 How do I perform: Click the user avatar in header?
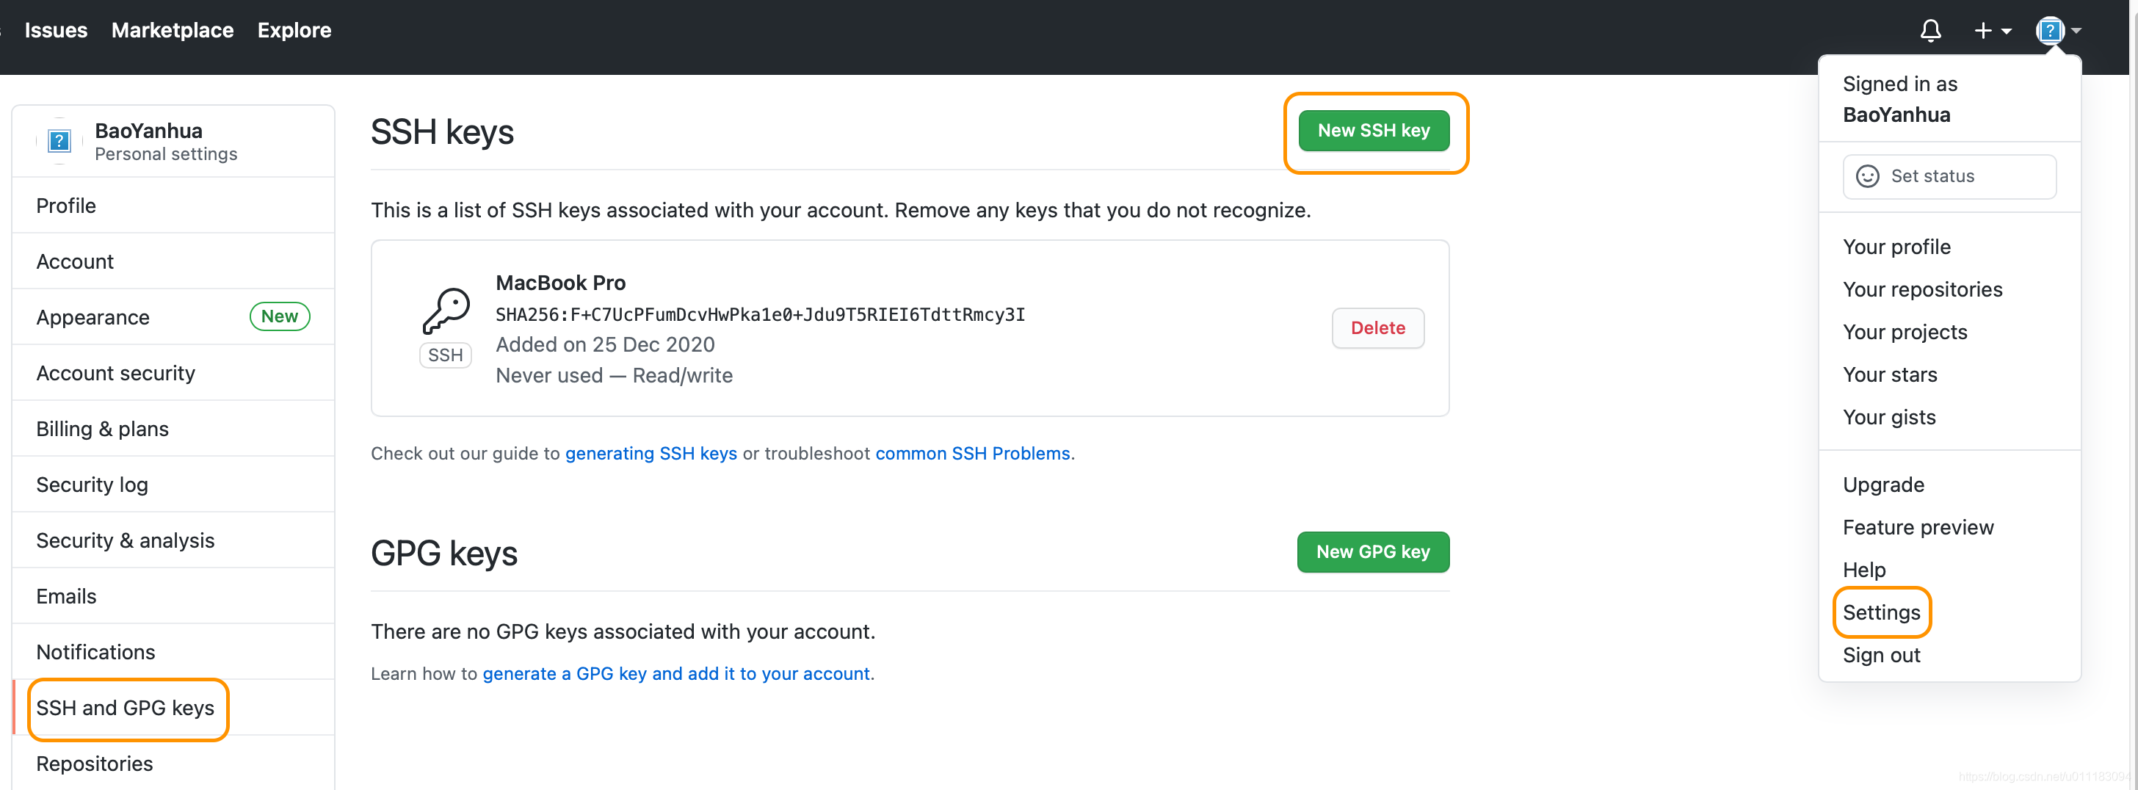click(2049, 31)
